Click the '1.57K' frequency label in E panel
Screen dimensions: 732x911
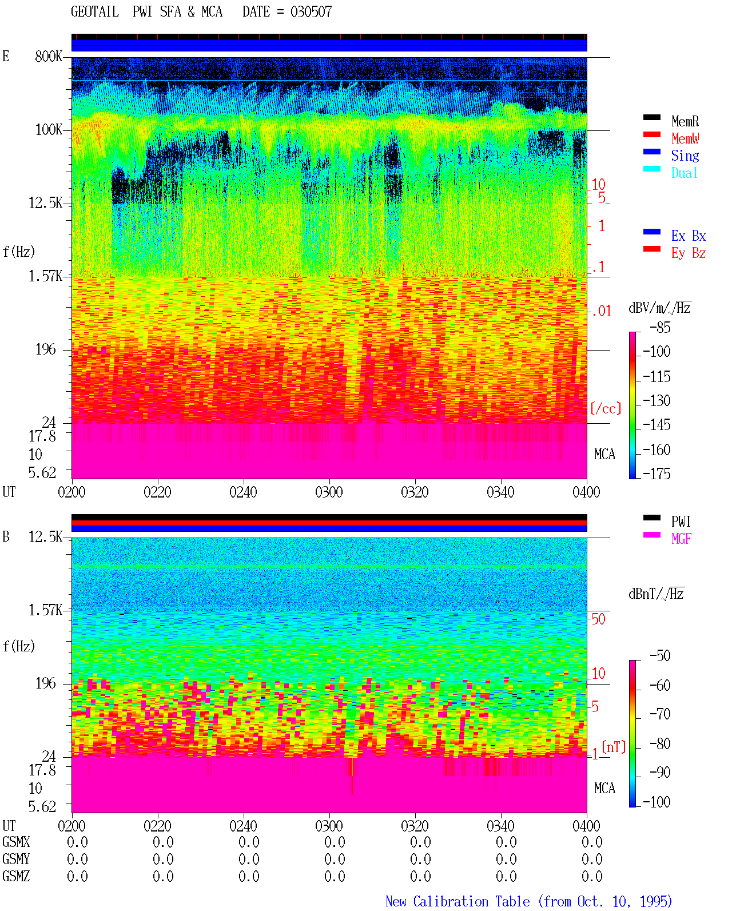(x=45, y=276)
